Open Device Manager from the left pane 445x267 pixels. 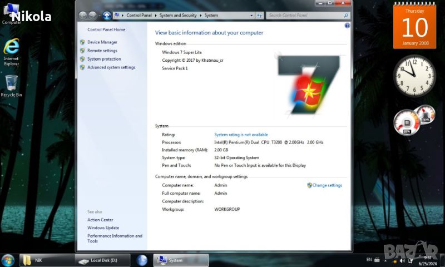[102, 42]
